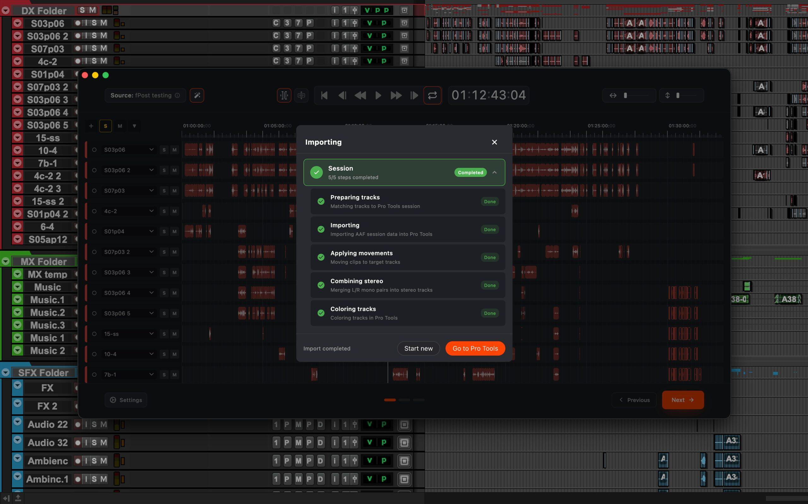808x504 pixels.
Task: Click the Previous button
Action: coord(634,400)
